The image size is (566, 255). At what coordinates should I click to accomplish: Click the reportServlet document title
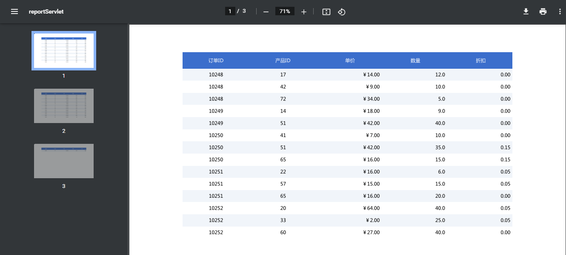coord(46,11)
